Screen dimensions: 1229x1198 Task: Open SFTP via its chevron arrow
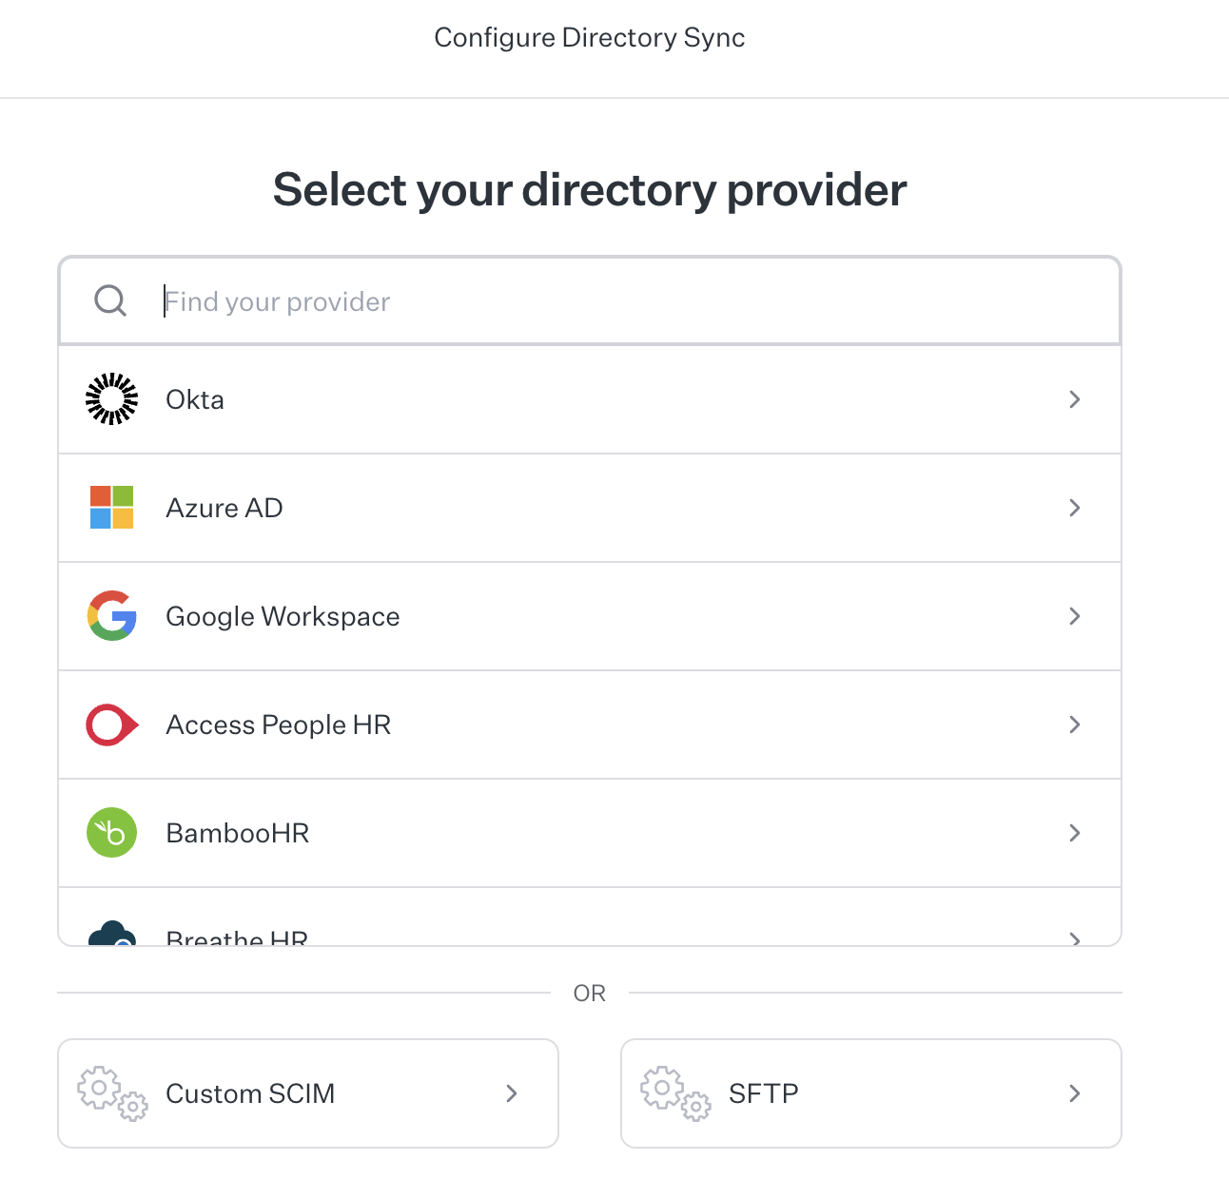(x=1075, y=1093)
